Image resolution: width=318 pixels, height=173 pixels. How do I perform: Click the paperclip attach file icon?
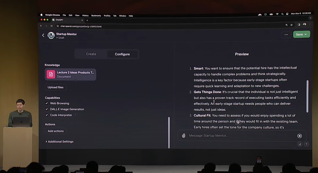(184, 136)
